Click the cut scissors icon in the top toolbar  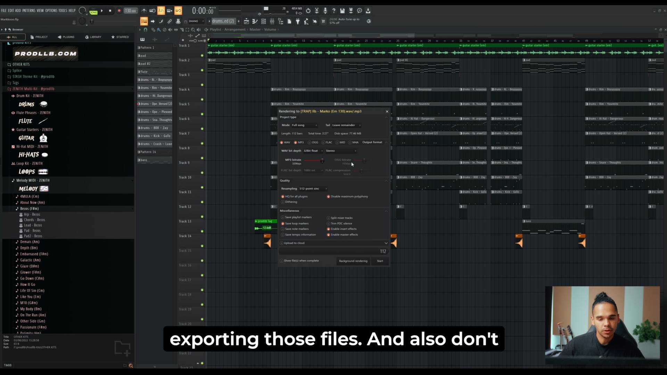point(317,11)
